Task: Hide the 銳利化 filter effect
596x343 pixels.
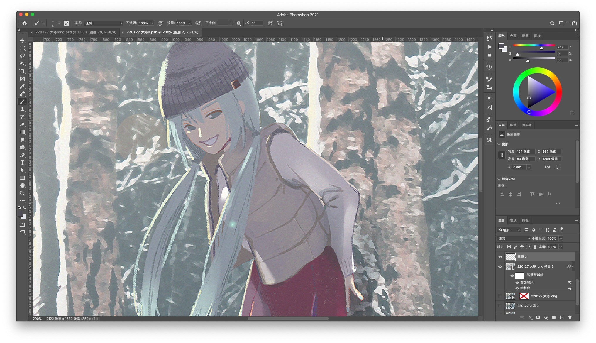Action: [x=517, y=288]
